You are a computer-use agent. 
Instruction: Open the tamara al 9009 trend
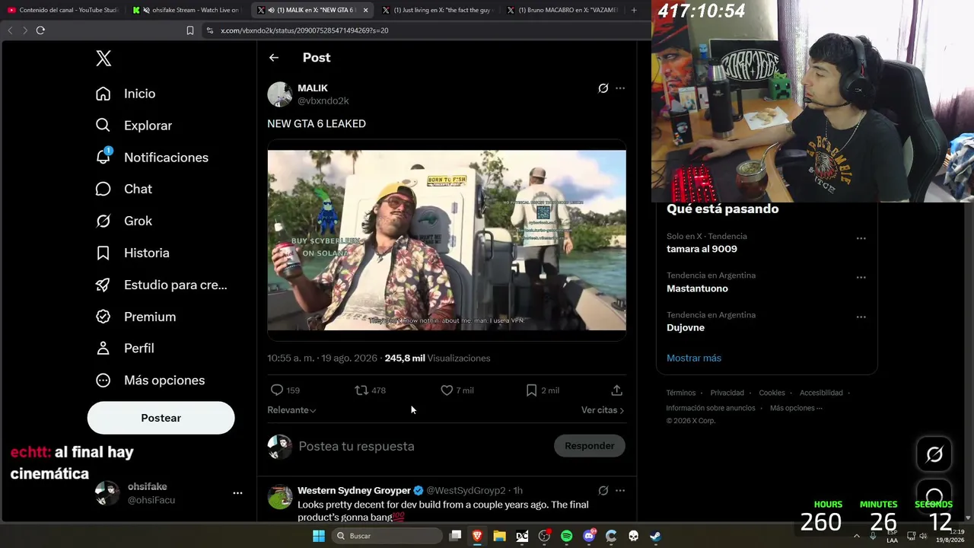coord(702,249)
